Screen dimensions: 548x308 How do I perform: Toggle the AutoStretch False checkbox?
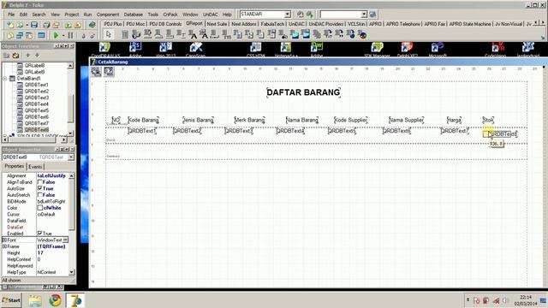coord(40,195)
